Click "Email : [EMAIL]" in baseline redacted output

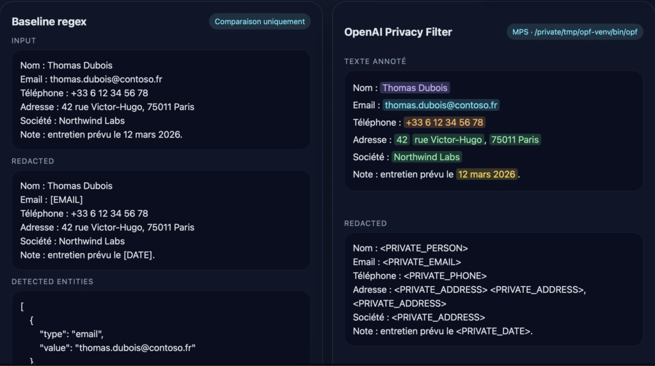51,200
